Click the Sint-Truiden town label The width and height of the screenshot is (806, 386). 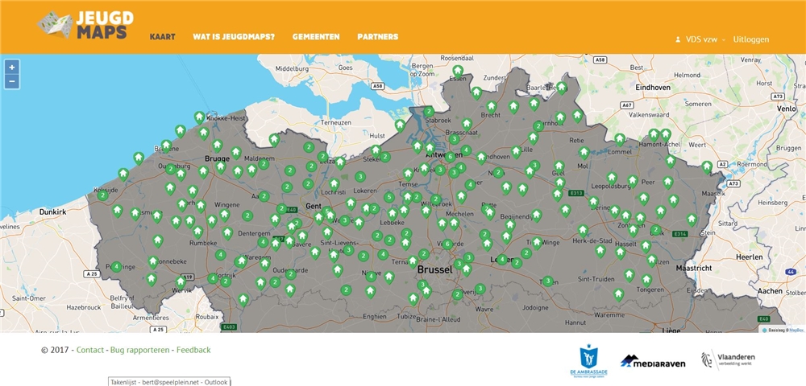coord(596,279)
